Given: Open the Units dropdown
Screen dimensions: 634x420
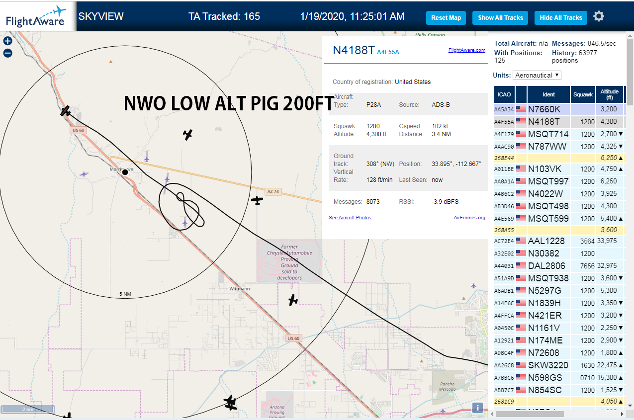Looking at the screenshot, I should pyautogui.click(x=537, y=75).
